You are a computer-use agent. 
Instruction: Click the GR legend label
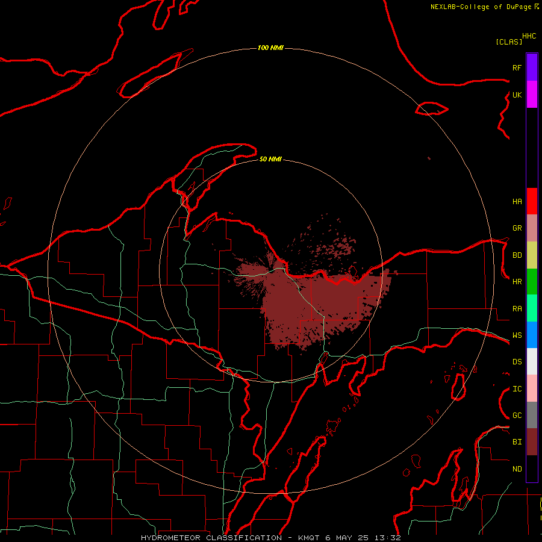click(517, 228)
